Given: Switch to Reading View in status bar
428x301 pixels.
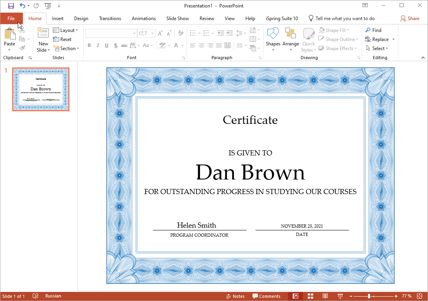Looking at the screenshot, I should click(x=325, y=296).
